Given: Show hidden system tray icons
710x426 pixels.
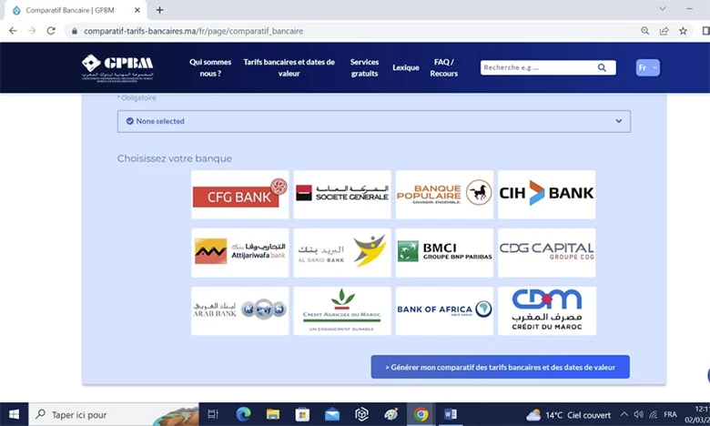Looking at the screenshot, I should [624, 414].
